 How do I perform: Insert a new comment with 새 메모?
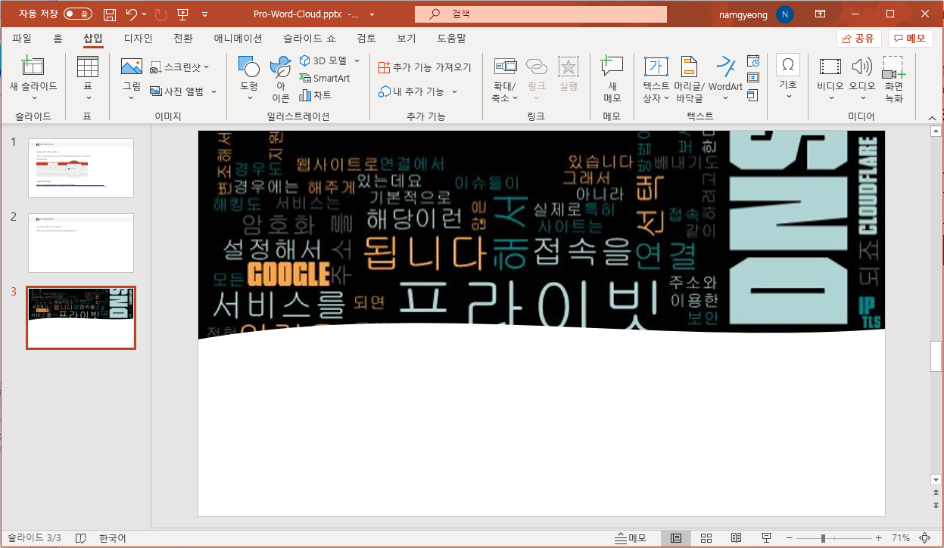tap(612, 78)
